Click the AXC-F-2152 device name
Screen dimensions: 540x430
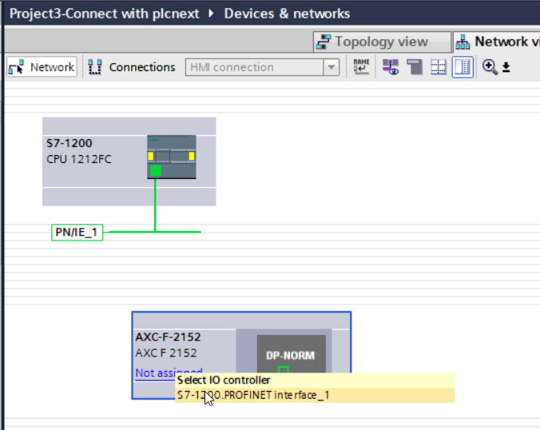click(168, 336)
